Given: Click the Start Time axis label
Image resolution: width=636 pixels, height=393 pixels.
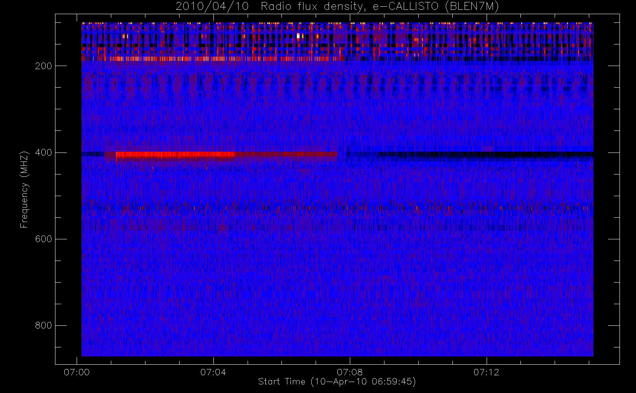Looking at the screenshot, I should pyautogui.click(x=337, y=382).
